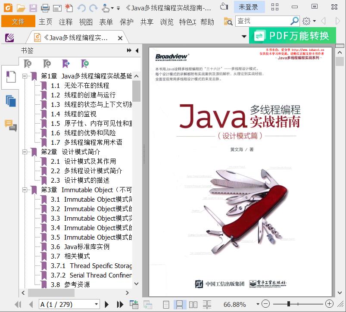Go to the previous page

[31, 305]
